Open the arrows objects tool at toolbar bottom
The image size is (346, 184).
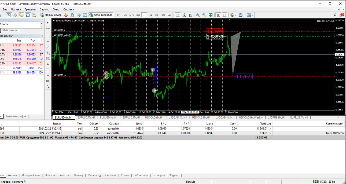(x=48, y=87)
